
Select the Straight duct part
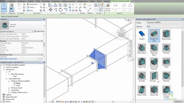[x=142, y=35]
